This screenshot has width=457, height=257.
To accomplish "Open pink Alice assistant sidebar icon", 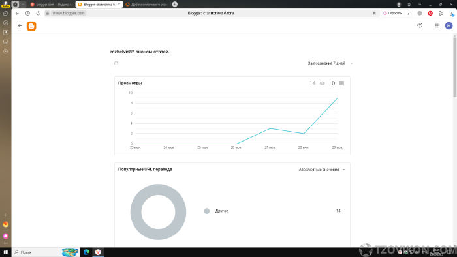I will coord(5,235).
